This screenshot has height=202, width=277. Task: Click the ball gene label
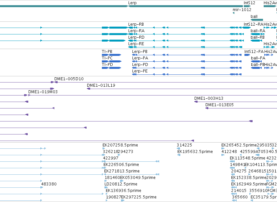254,16
